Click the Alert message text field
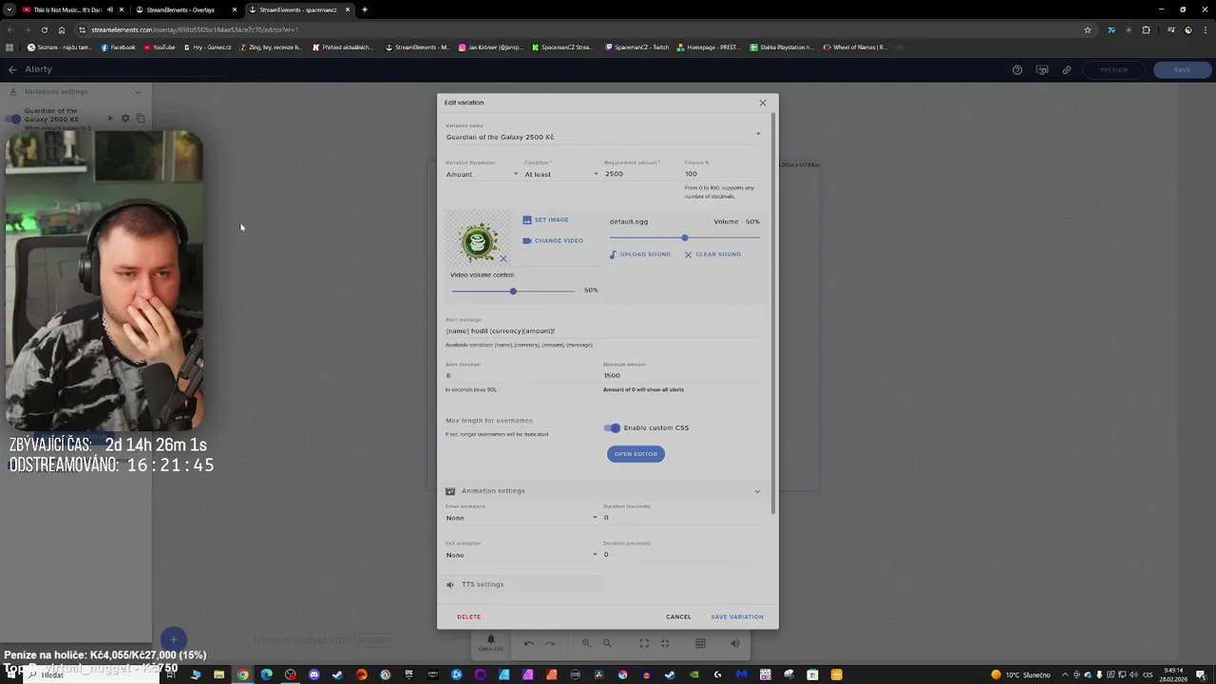The height and width of the screenshot is (684, 1216). pyautogui.click(x=602, y=331)
